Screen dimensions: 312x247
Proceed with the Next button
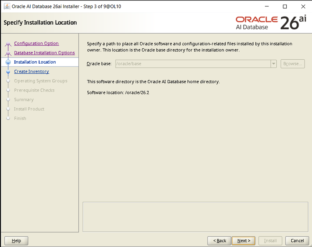click(x=244, y=241)
